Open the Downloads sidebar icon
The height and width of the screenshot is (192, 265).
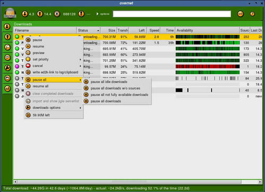[x=7, y=26]
